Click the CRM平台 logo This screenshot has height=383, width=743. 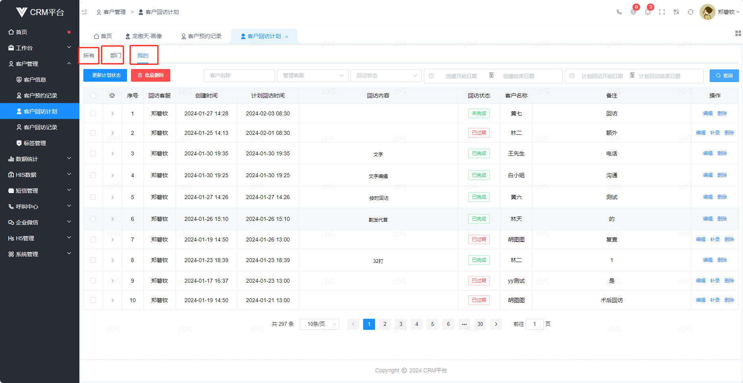coord(40,12)
